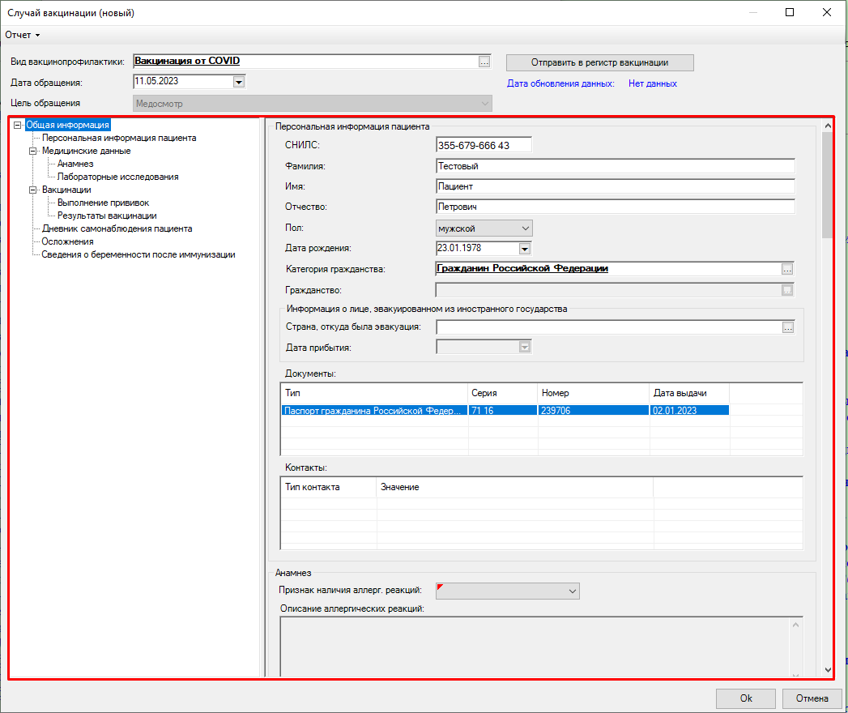Click the Отмена button
848x713 pixels.
(x=812, y=698)
